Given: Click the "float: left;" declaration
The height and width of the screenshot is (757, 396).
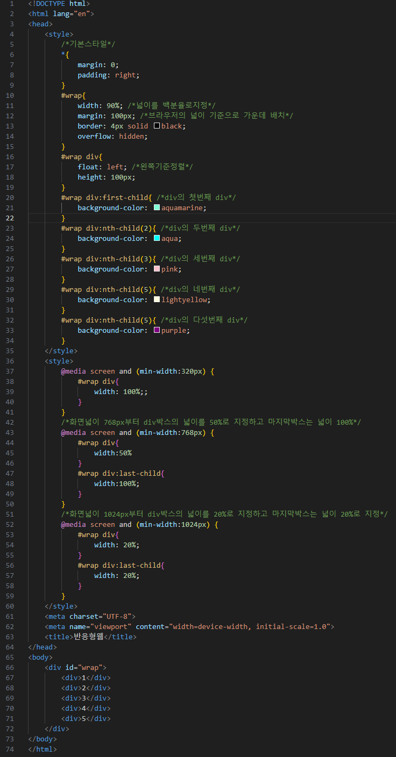Looking at the screenshot, I should 103,167.
